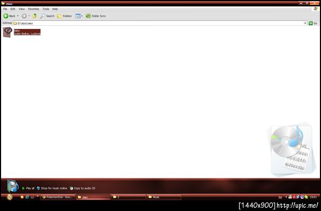Click Shop for music online
The width and height of the screenshot is (321, 211).
click(52, 188)
